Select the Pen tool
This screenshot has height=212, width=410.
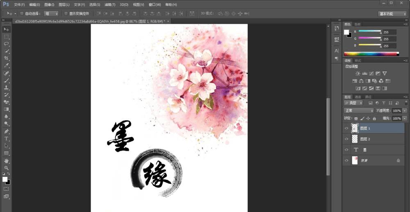click(x=6, y=131)
